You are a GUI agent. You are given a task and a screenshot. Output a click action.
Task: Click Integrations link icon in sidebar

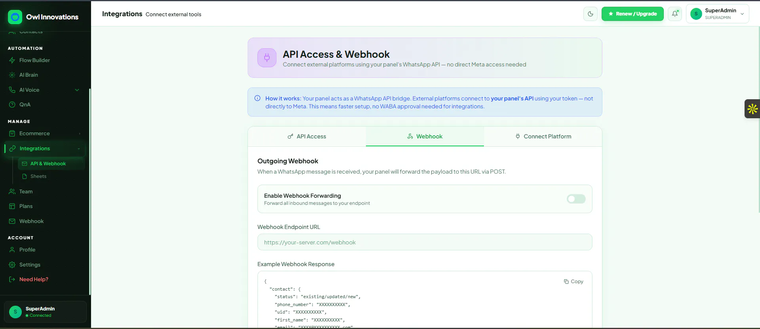[x=12, y=148]
